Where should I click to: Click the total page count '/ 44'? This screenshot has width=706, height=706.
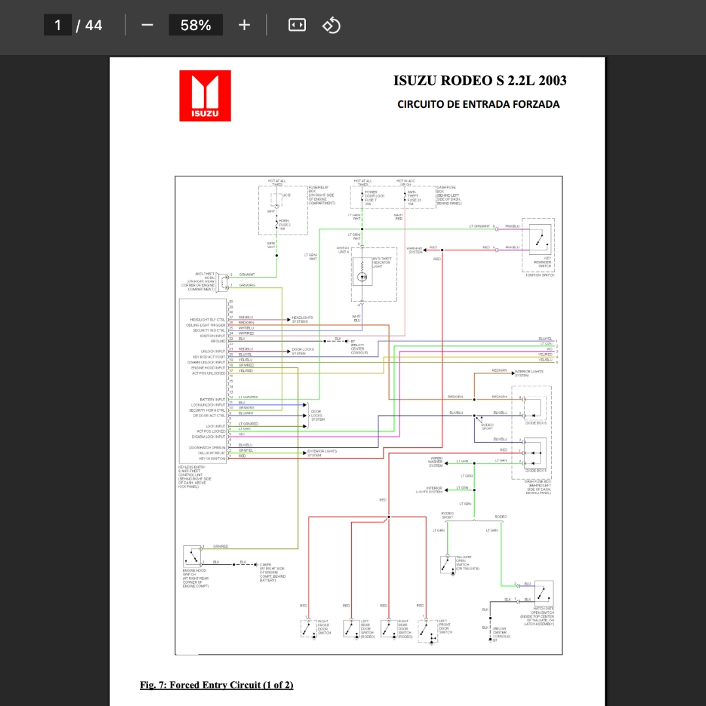click(x=89, y=25)
